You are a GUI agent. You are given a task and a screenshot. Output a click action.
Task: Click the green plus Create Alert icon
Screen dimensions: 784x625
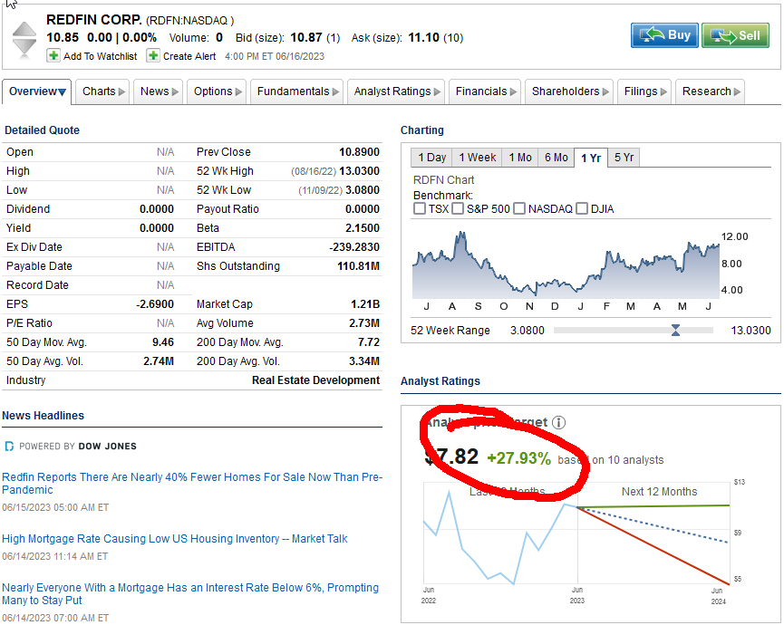click(x=153, y=55)
